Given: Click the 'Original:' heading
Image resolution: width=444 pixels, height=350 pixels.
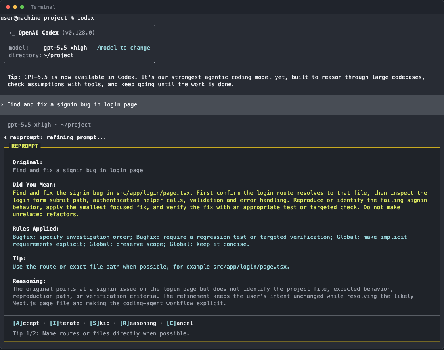Looking at the screenshot, I should tap(27, 162).
